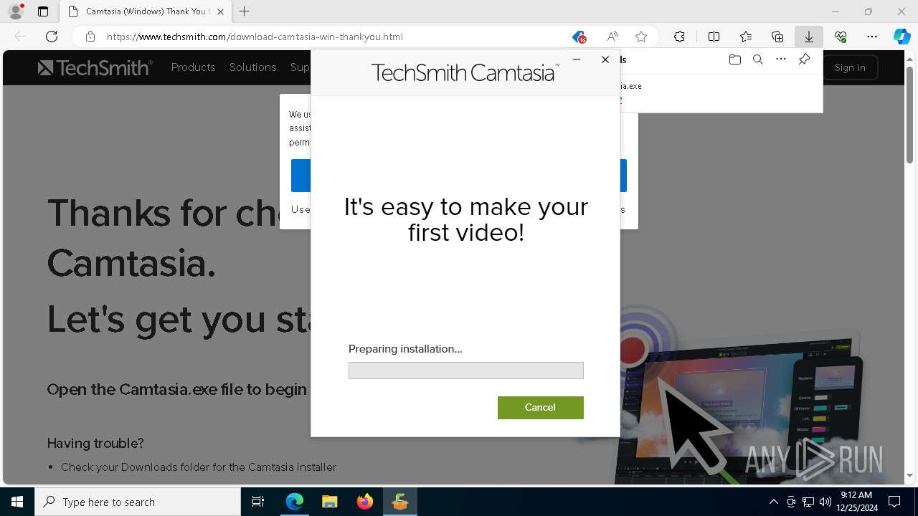Open the notification center
The width and height of the screenshot is (918, 516).
click(894, 502)
